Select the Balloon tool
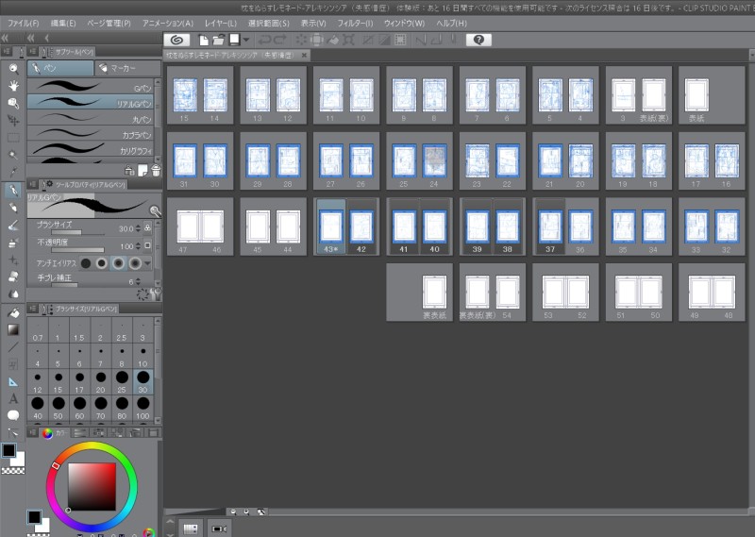This screenshot has width=755, height=537. point(13,415)
